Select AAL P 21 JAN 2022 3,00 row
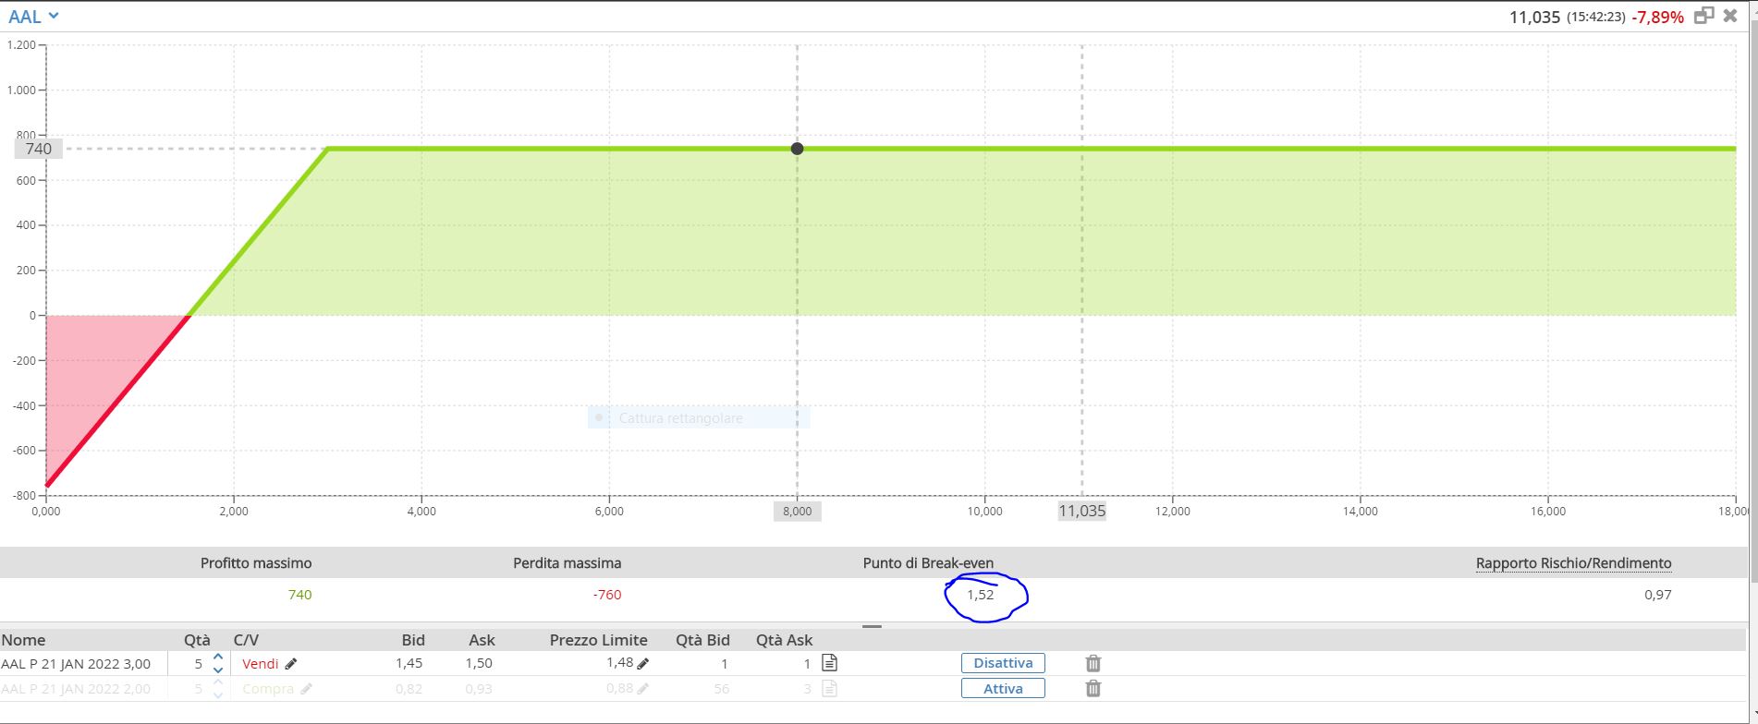This screenshot has height=724, width=1758. click(x=76, y=663)
